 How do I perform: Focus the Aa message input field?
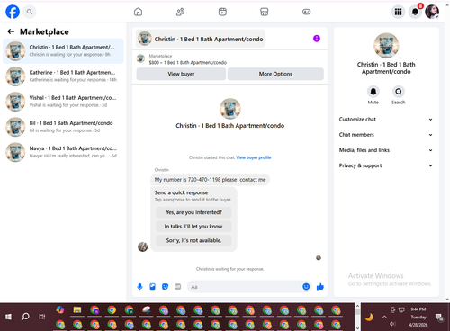coord(245,287)
